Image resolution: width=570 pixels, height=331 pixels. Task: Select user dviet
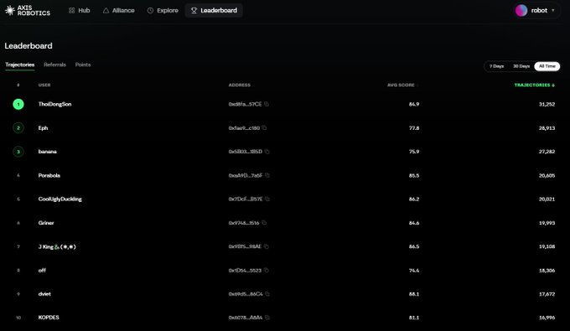(x=44, y=294)
